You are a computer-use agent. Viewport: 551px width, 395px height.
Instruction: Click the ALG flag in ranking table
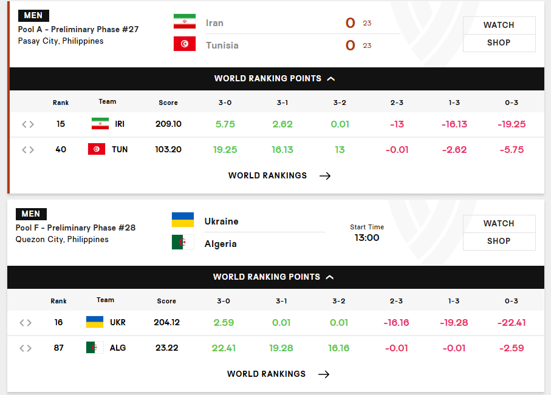click(95, 348)
